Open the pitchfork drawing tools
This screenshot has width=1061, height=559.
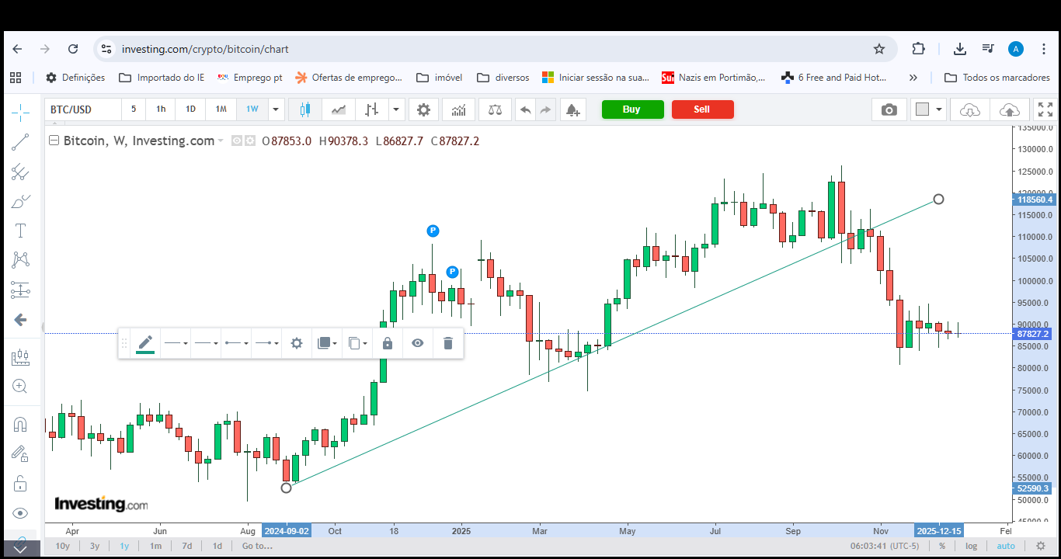(x=20, y=172)
